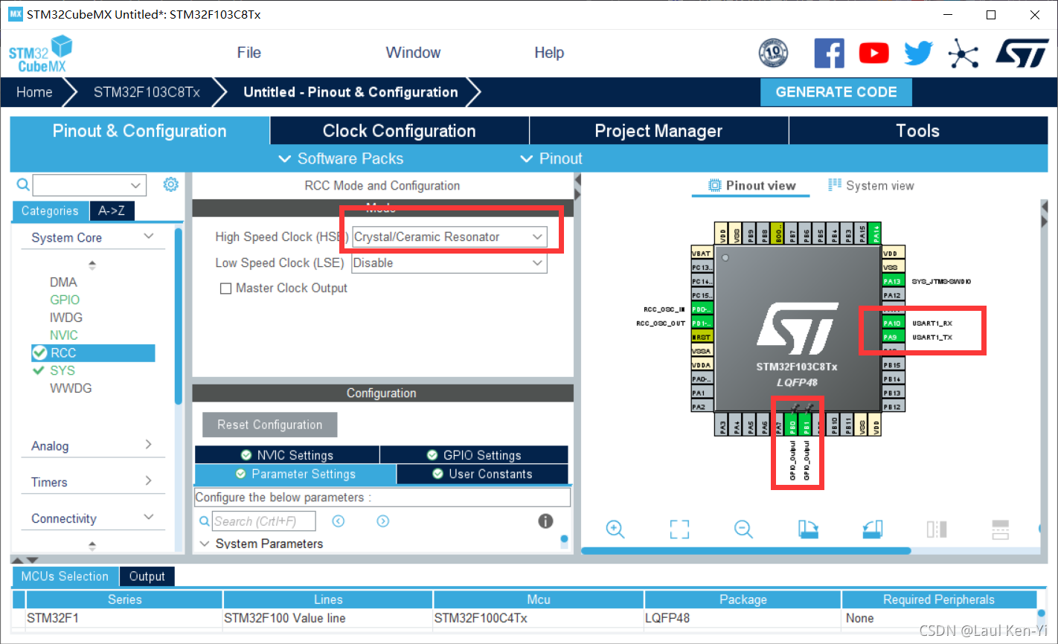Screen dimensions: 1058x644
Task: Click the ST company logo
Action: point(1022,53)
